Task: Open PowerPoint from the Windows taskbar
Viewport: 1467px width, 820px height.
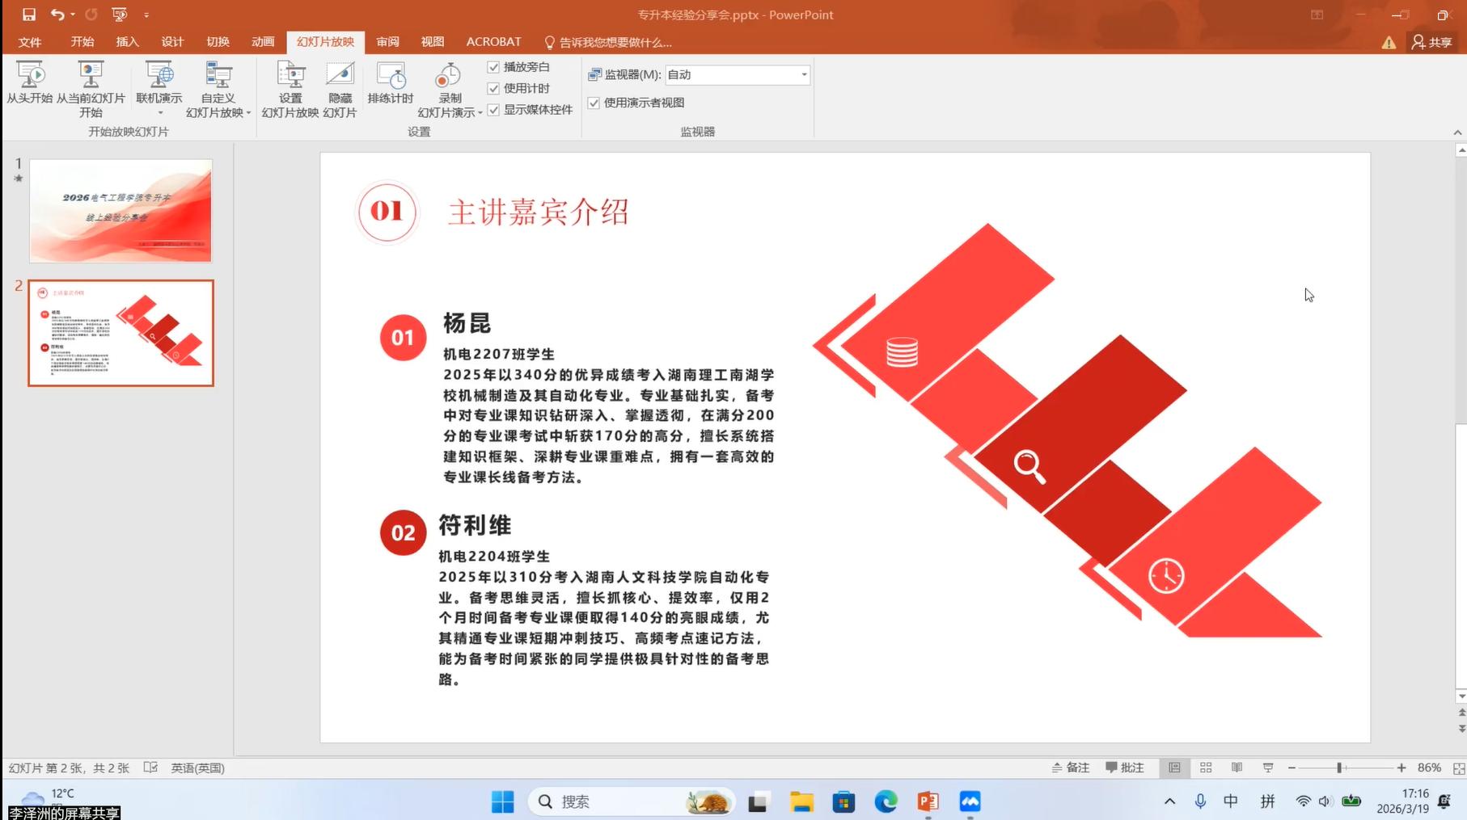Action: click(x=928, y=801)
